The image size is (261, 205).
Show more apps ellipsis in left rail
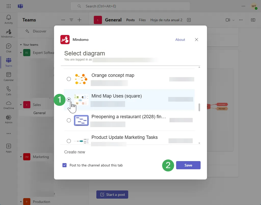(9, 134)
